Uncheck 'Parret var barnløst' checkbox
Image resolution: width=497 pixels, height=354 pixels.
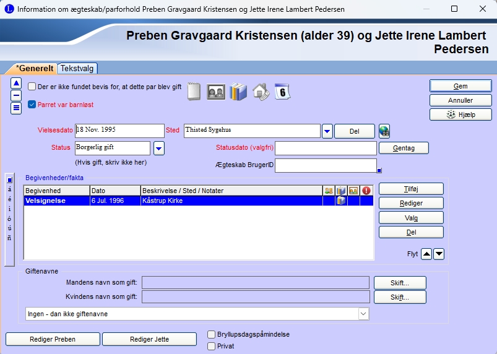[32, 105]
